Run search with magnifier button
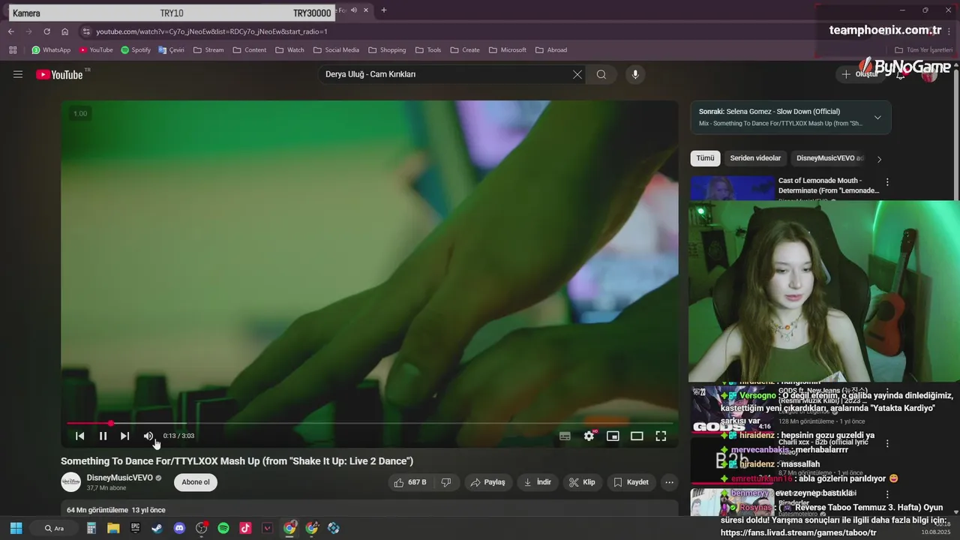Screen dimensions: 960x540 coord(601,74)
